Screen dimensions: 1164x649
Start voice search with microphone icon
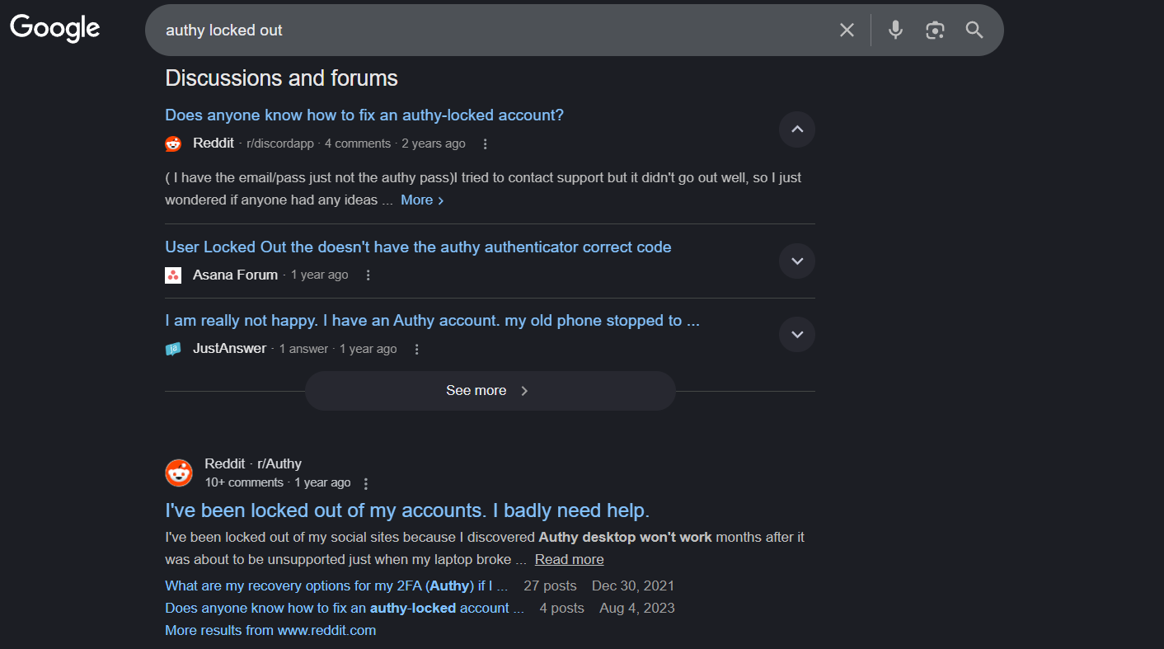pyautogui.click(x=895, y=31)
